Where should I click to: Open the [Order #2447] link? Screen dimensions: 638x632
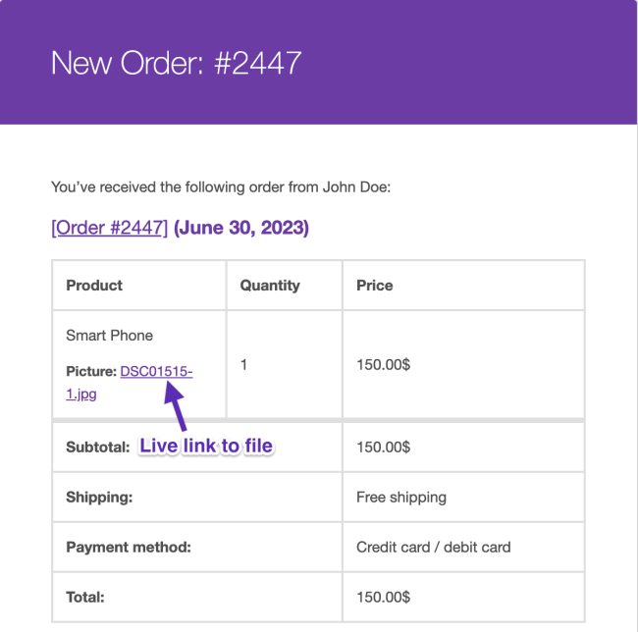(x=109, y=228)
